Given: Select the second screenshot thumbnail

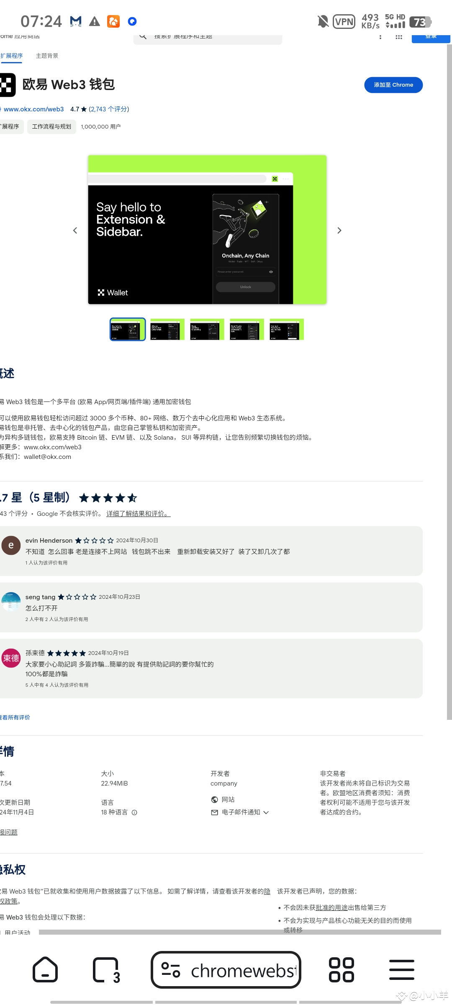Looking at the screenshot, I should pos(167,330).
